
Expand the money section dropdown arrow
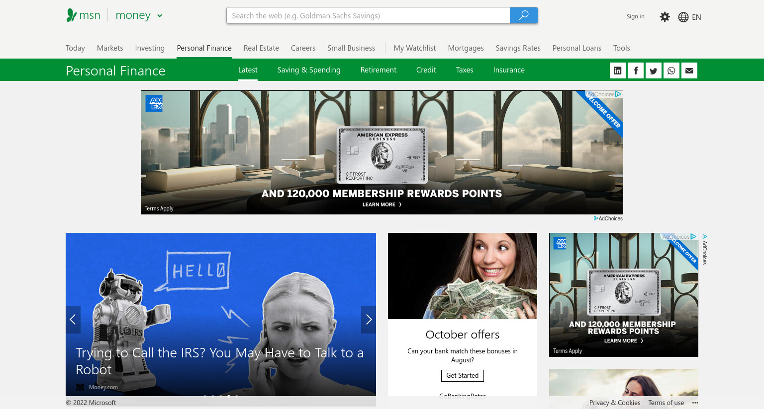(160, 16)
